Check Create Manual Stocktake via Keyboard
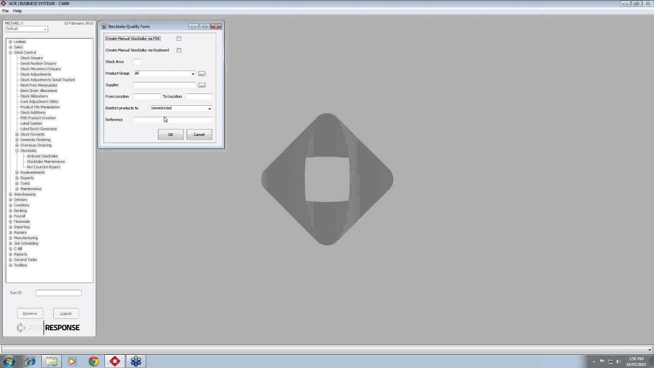Image resolution: width=654 pixels, height=368 pixels. click(179, 50)
